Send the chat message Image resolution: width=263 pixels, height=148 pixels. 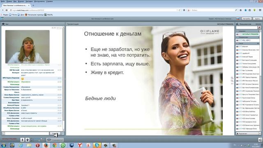(x=55, y=134)
